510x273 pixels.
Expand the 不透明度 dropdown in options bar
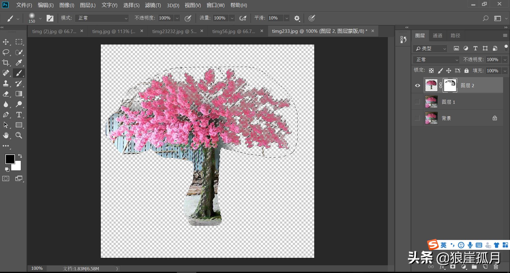(x=177, y=18)
